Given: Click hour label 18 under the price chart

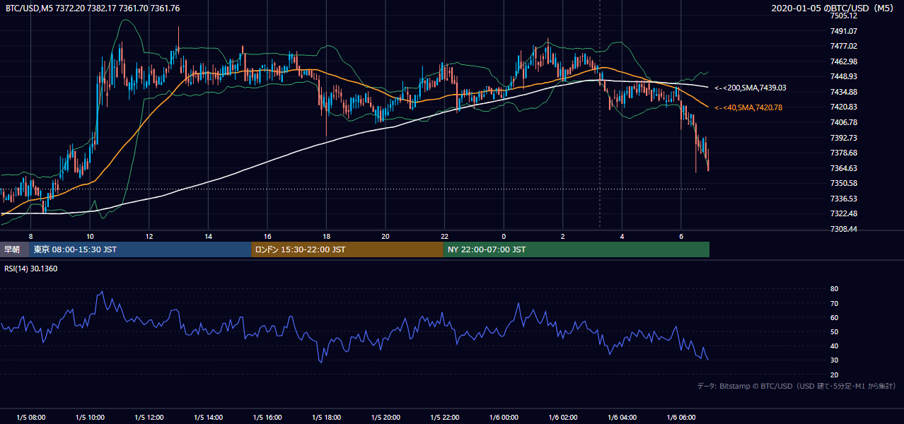Looking at the screenshot, I should click(326, 235).
